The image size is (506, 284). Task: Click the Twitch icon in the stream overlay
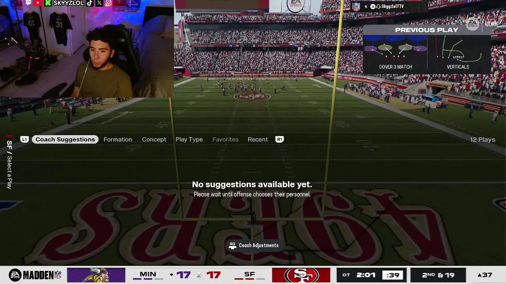(x=28, y=3)
